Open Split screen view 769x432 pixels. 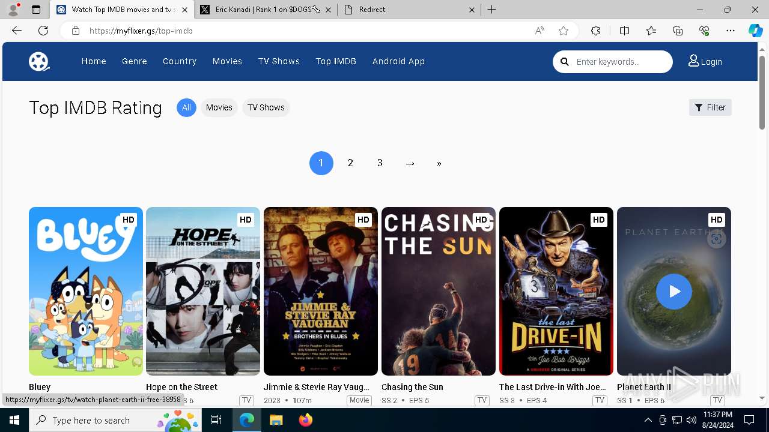(624, 31)
